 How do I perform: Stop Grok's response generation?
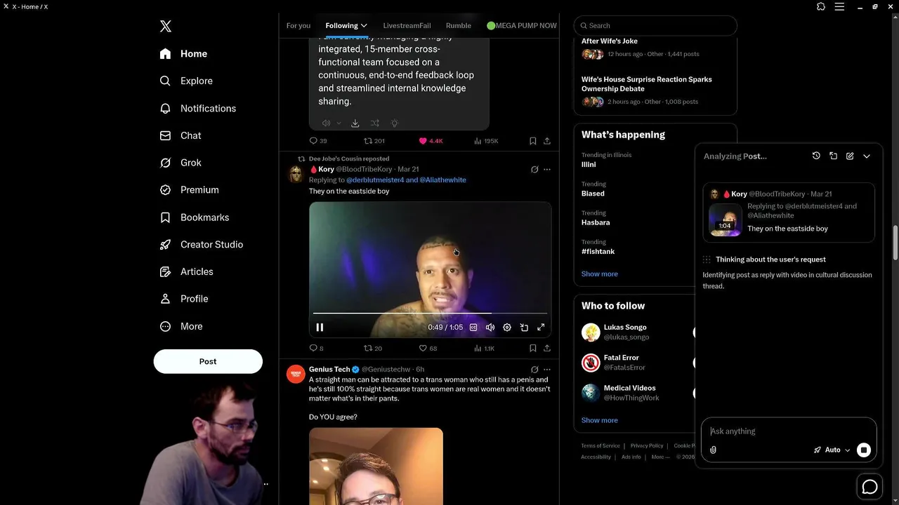(864, 450)
